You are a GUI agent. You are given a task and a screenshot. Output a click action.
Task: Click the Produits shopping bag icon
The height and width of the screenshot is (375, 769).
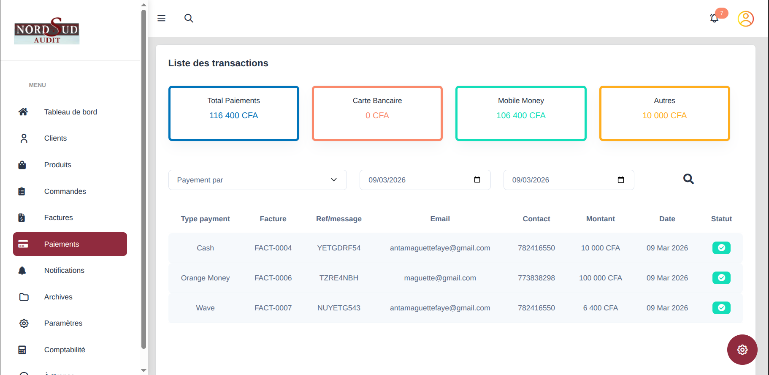(x=22, y=165)
